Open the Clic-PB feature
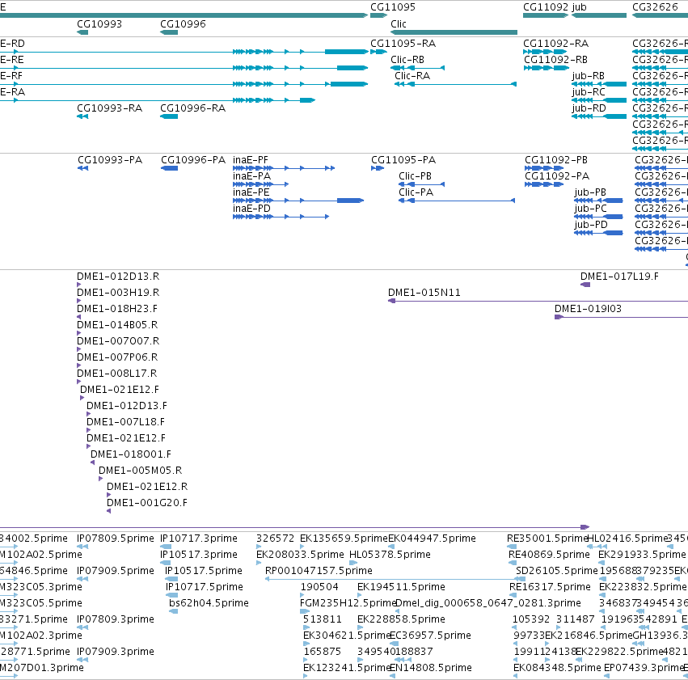Image resolution: width=688 pixels, height=680 pixels. pos(422,184)
